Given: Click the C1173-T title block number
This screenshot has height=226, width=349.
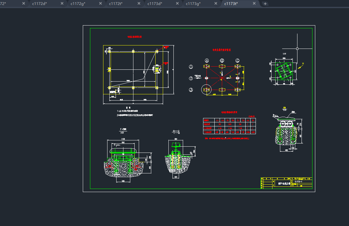Looking at the screenshot, I should [298, 182].
